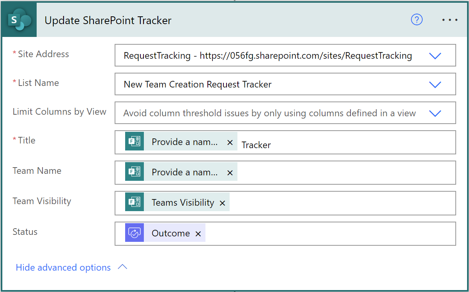Expand the Site Address dropdown arrow

pos(435,56)
